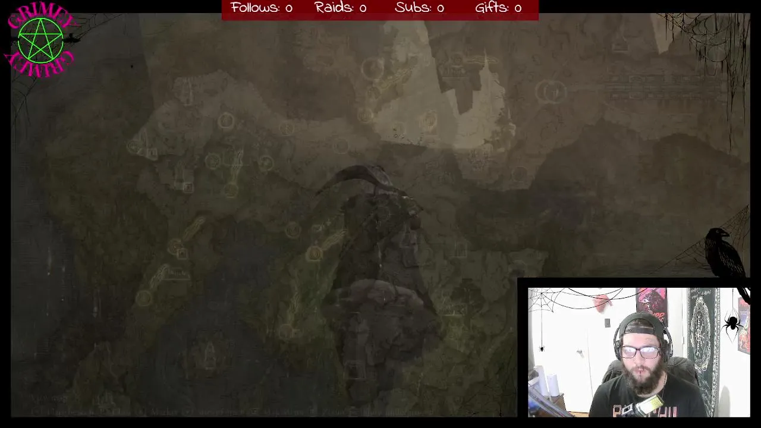
Task: Click the Subs: 0 counter
Action: click(419, 8)
